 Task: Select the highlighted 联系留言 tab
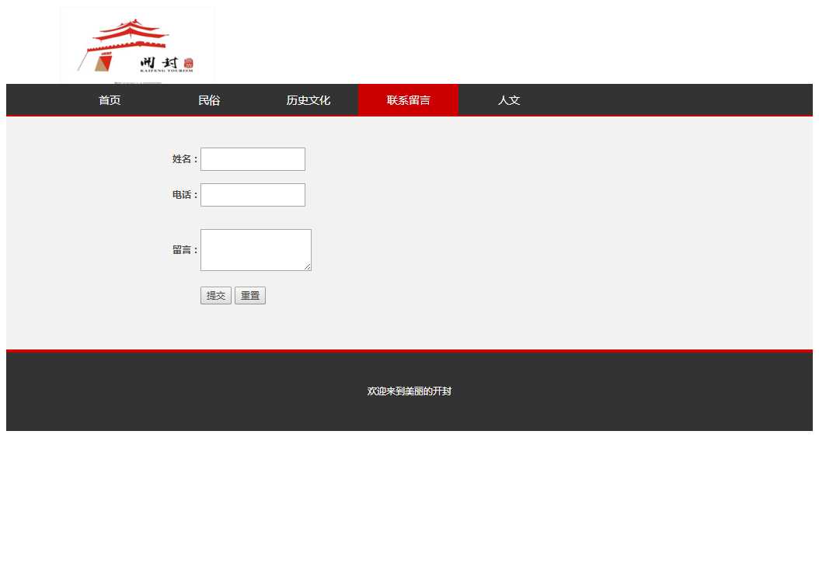(408, 100)
